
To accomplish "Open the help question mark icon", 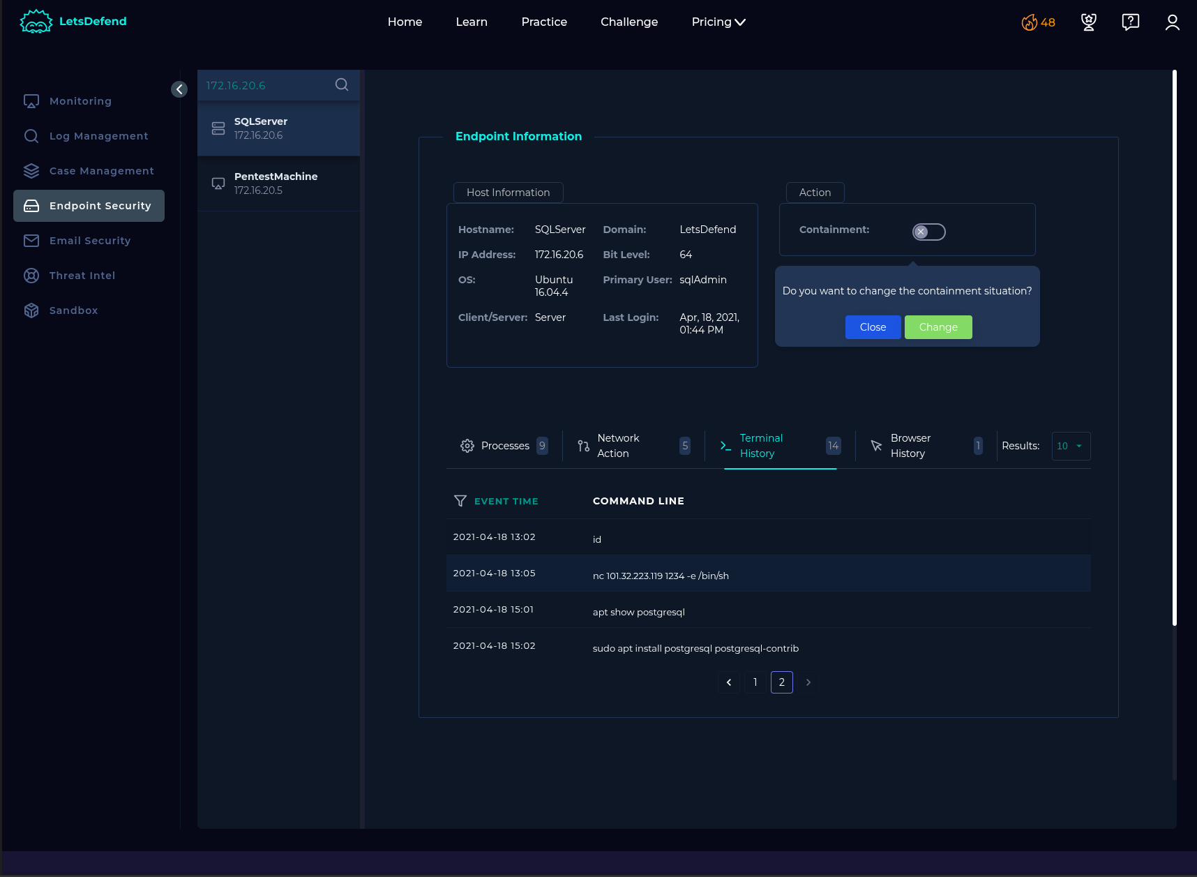I will (x=1131, y=22).
